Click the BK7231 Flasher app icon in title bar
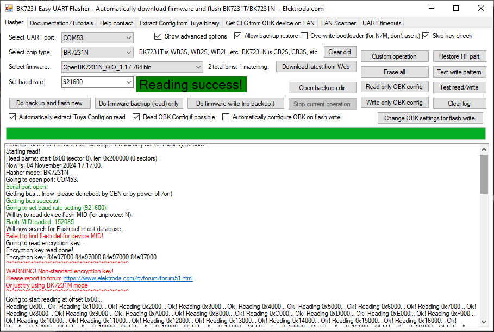 click(x=9, y=9)
